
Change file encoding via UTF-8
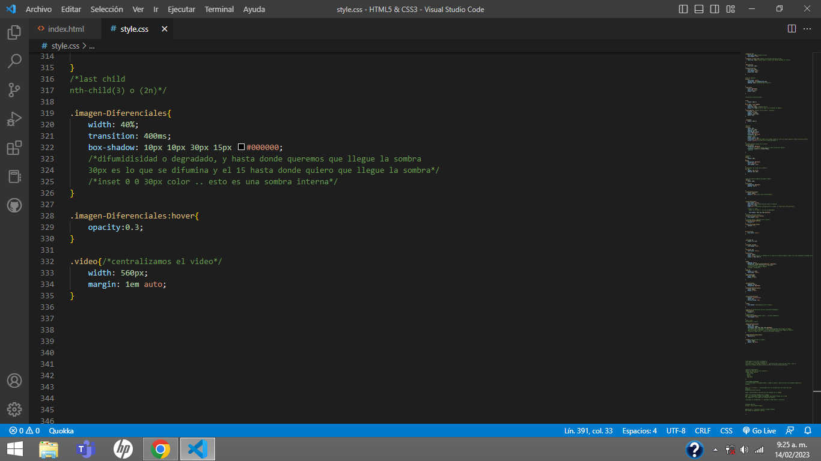(x=676, y=430)
